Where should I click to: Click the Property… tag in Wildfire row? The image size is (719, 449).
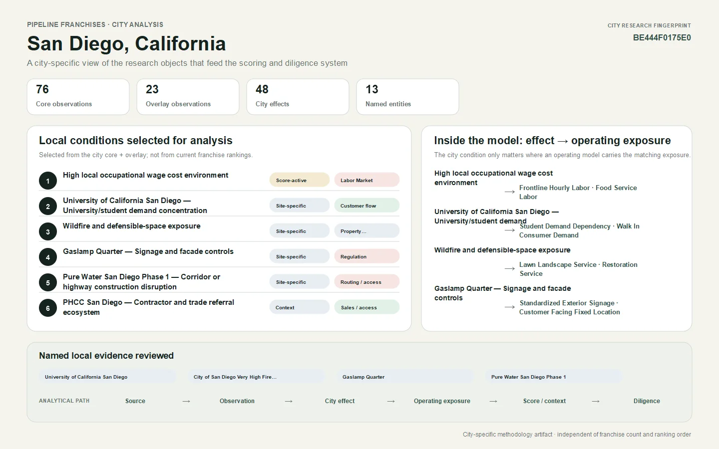[x=367, y=231]
